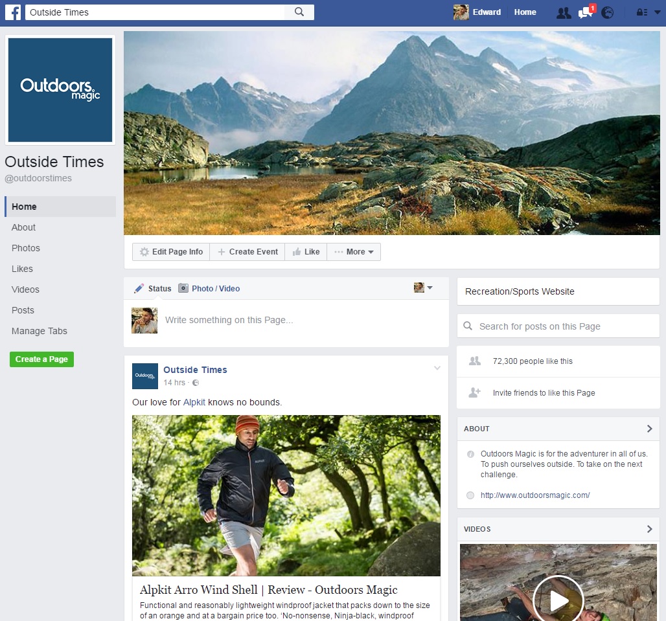Click the post's small page avatar
The width and height of the screenshot is (666, 621).
[x=145, y=376]
